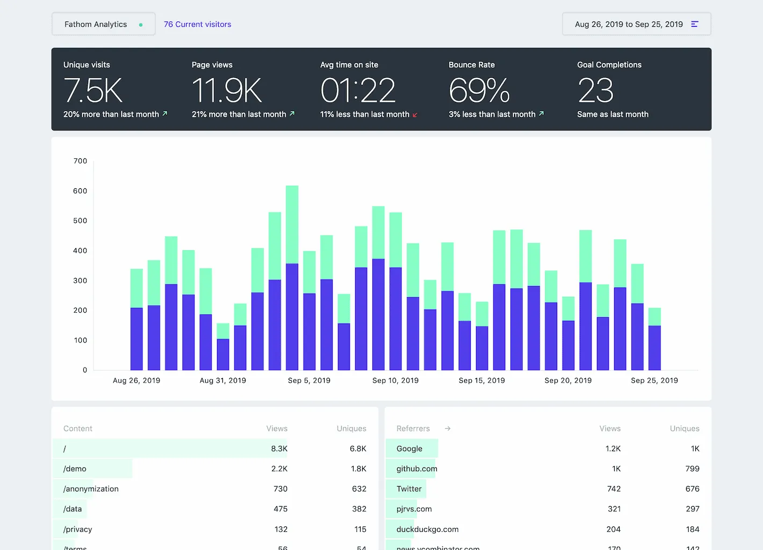
Task: Open the github.com referrer entry
Action: click(416, 468)
